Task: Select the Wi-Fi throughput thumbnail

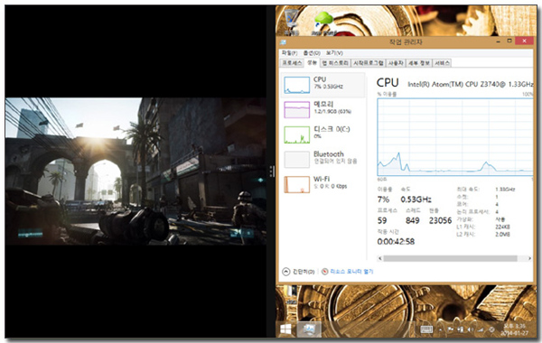Action: [296, 184]
